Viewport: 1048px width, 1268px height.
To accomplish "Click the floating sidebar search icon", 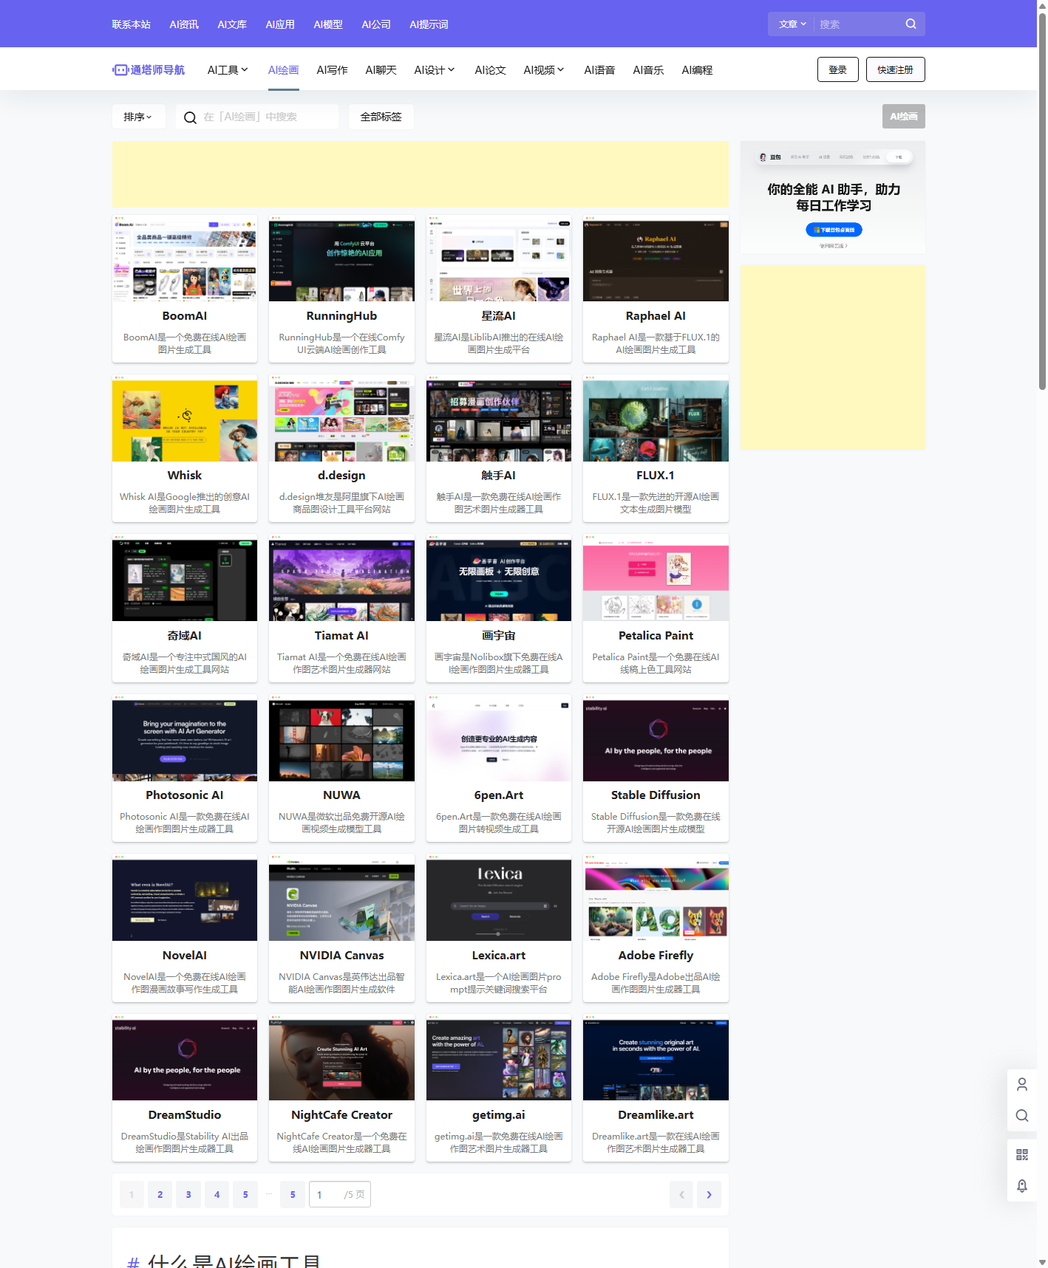I will coord(1021,1115).
